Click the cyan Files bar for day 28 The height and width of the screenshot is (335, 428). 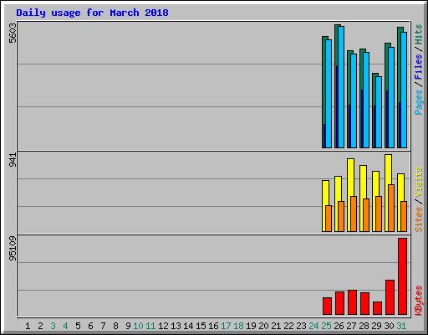pyautogui.click(x=366, y=100)
